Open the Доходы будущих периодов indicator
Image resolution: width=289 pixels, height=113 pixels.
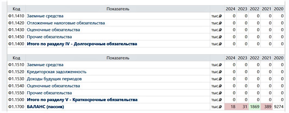click(54, 79)
